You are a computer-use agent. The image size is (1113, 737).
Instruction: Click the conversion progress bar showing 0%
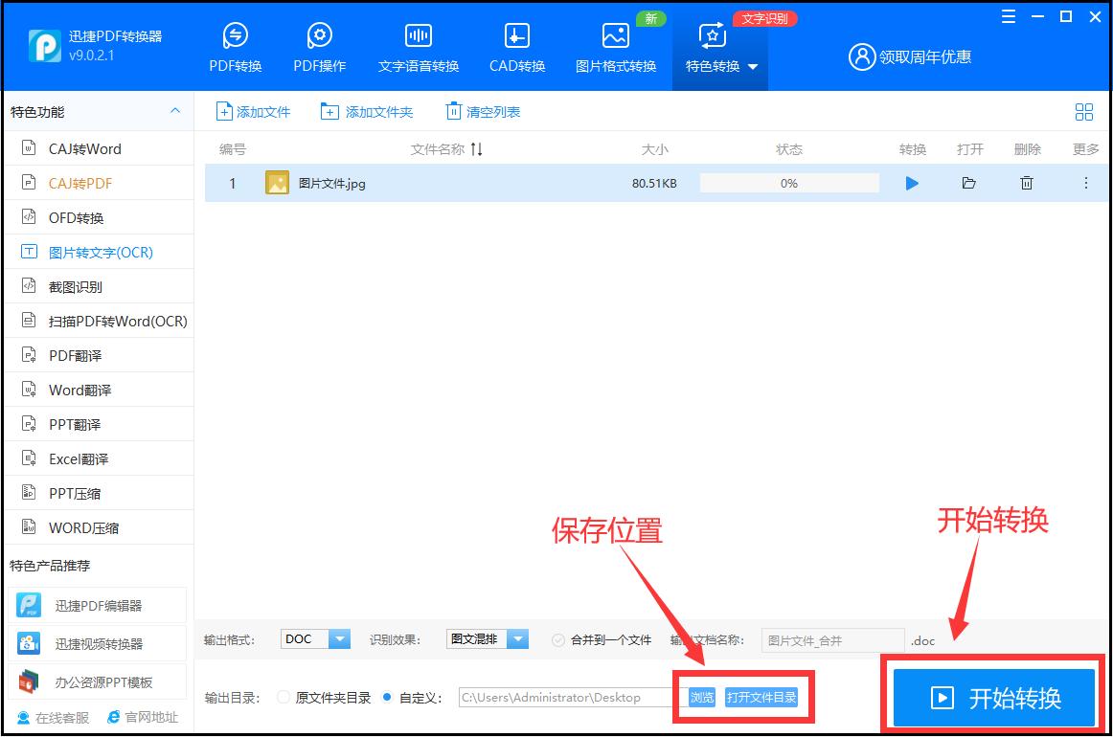(789, 183)
